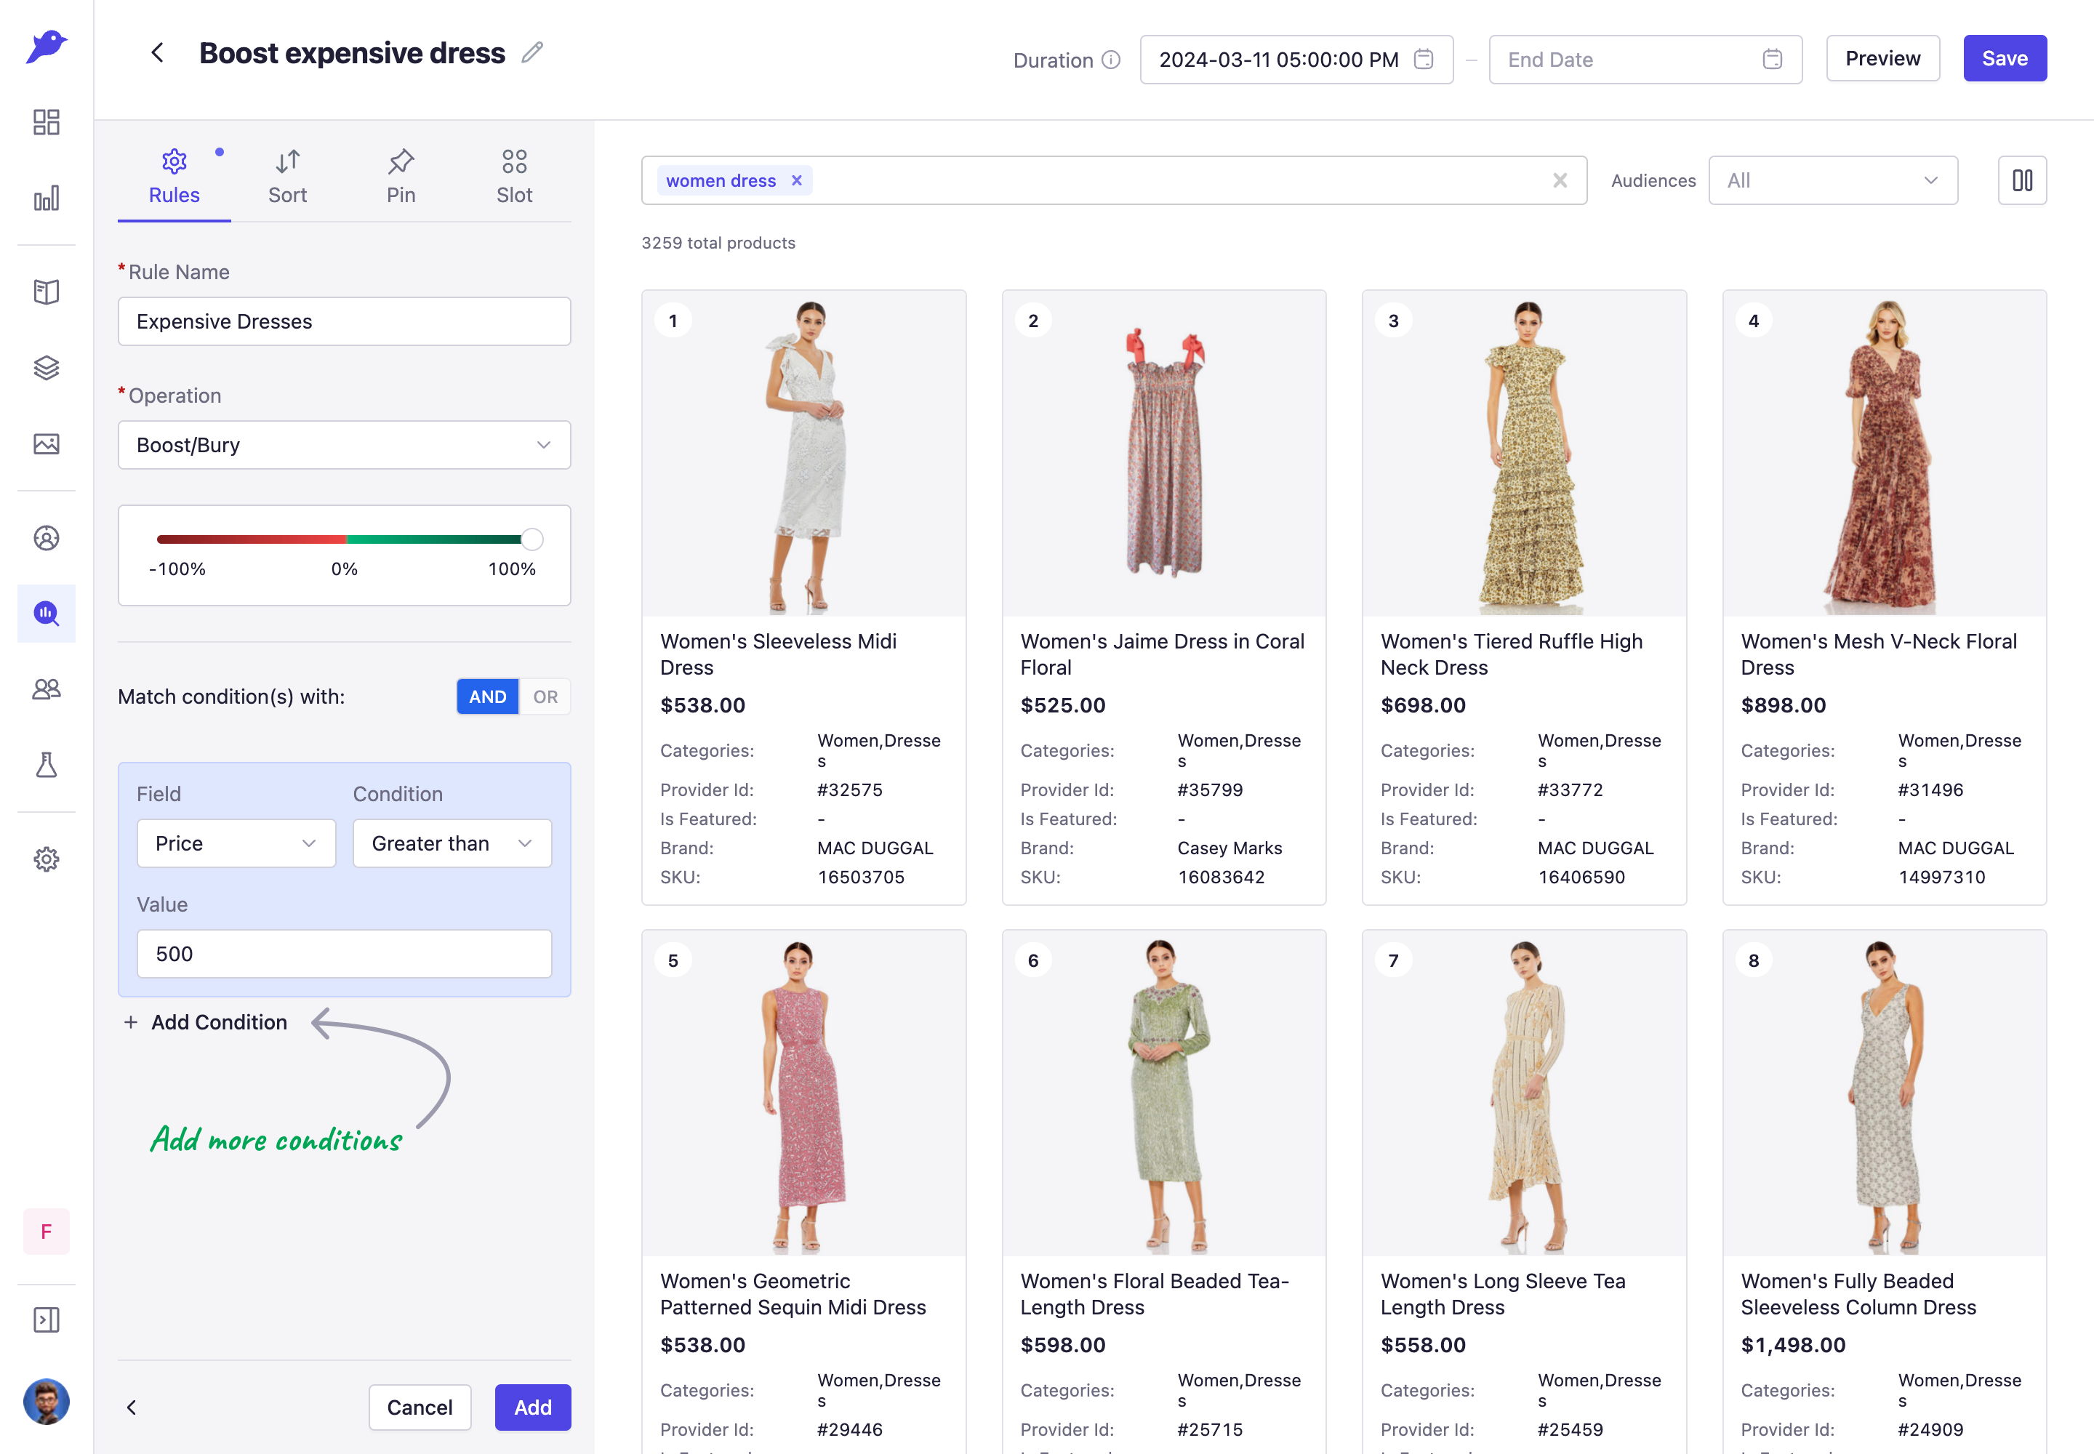Image resolution: width=2094 pixels, height=1454 pixels.
Task: Open the bar chart analytics icon in sidebar
Action: pyautogui.click(x=47, y=198)
